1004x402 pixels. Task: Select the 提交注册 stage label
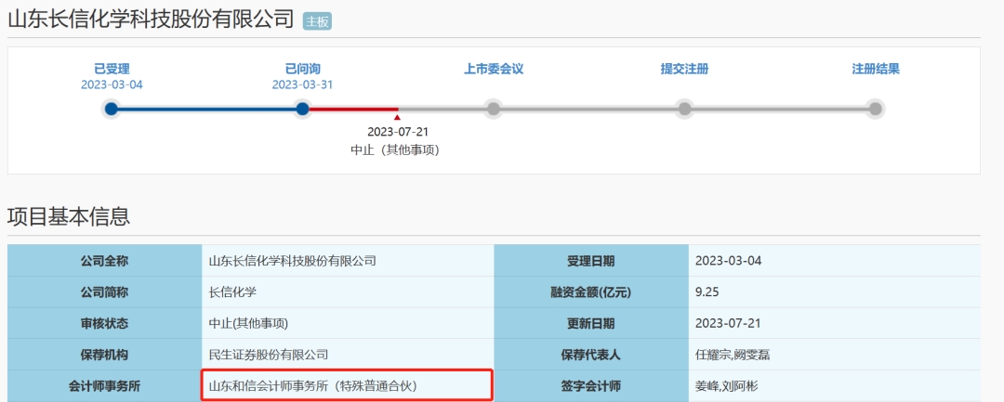tap(684, 69)
